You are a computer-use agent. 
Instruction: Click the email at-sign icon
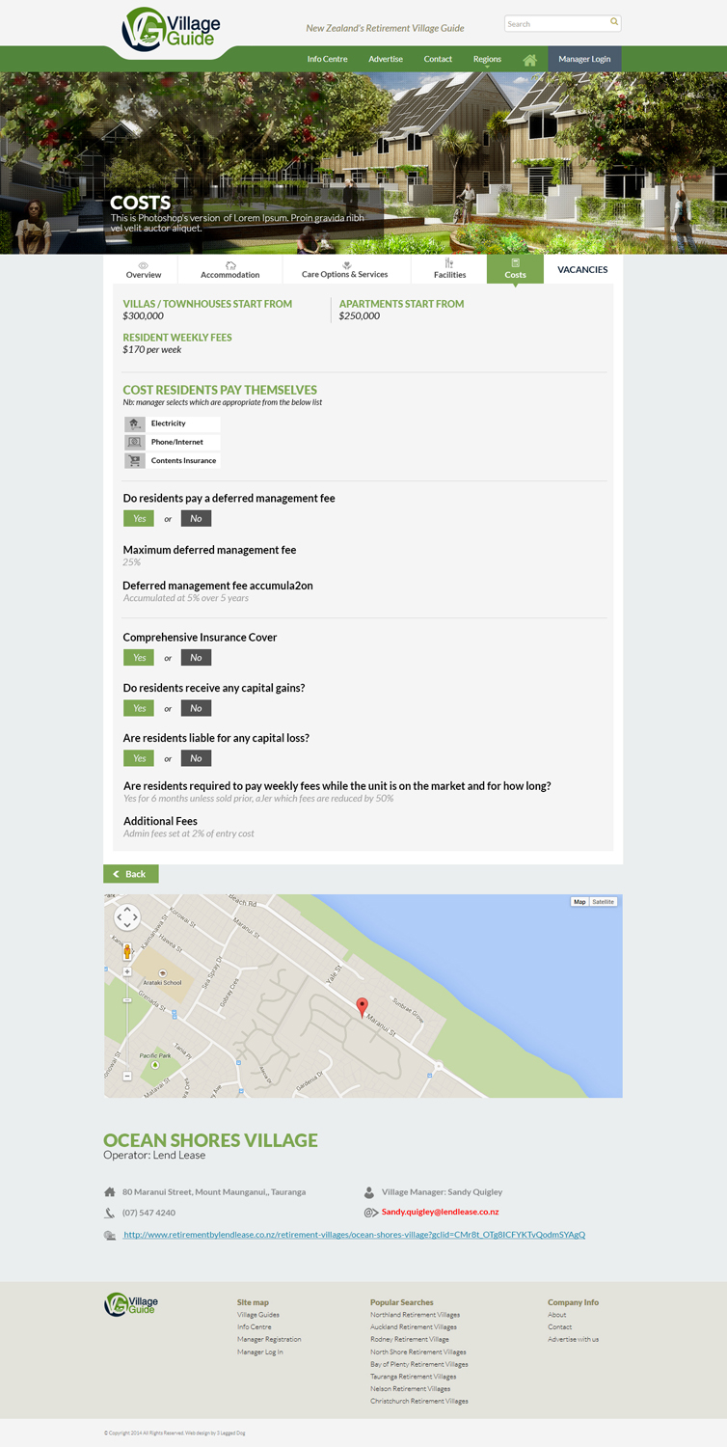[370, 1213]
